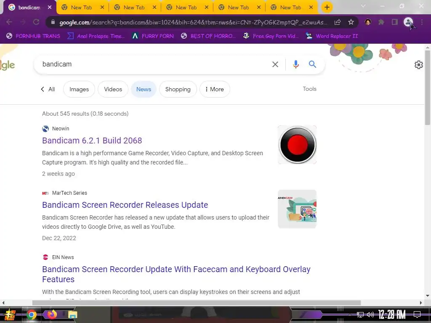Show hidden system tray icons

coord(350,315)
